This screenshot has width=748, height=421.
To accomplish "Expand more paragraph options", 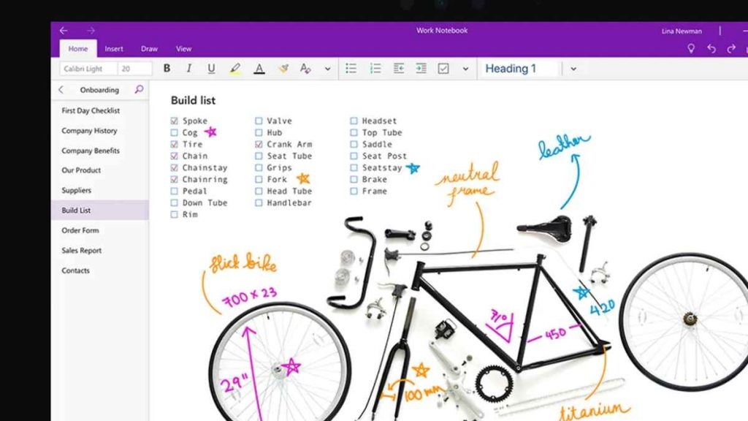I will coord(465,69).
